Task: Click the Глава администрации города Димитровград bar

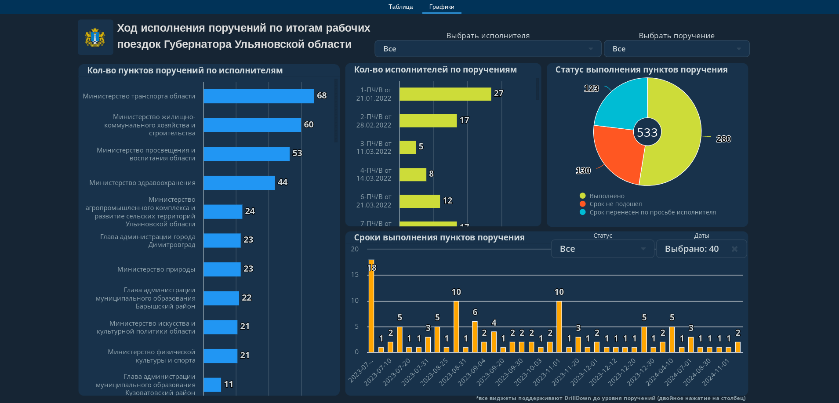Action: pos(222,240)
